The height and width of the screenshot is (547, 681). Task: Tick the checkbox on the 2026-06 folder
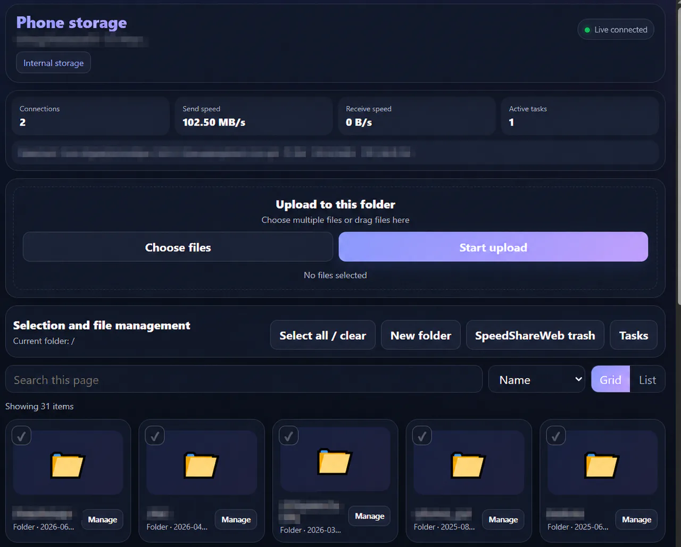(x=21, y=436)
